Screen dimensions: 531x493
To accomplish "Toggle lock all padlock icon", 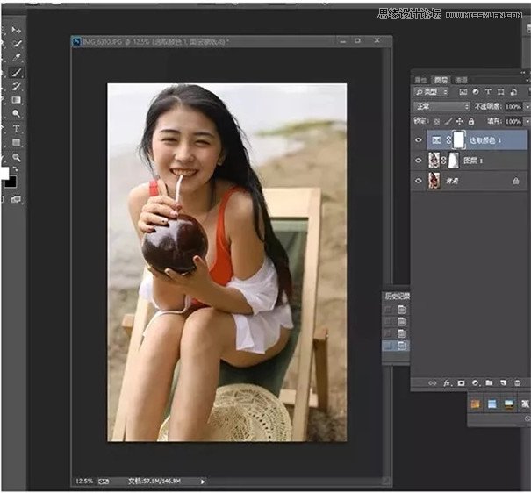I will click(x=471, y=121).
